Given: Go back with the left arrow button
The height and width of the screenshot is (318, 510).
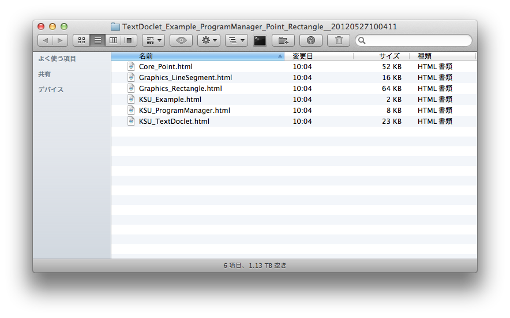Looking at the screenshot, I should tap(45, 40).
